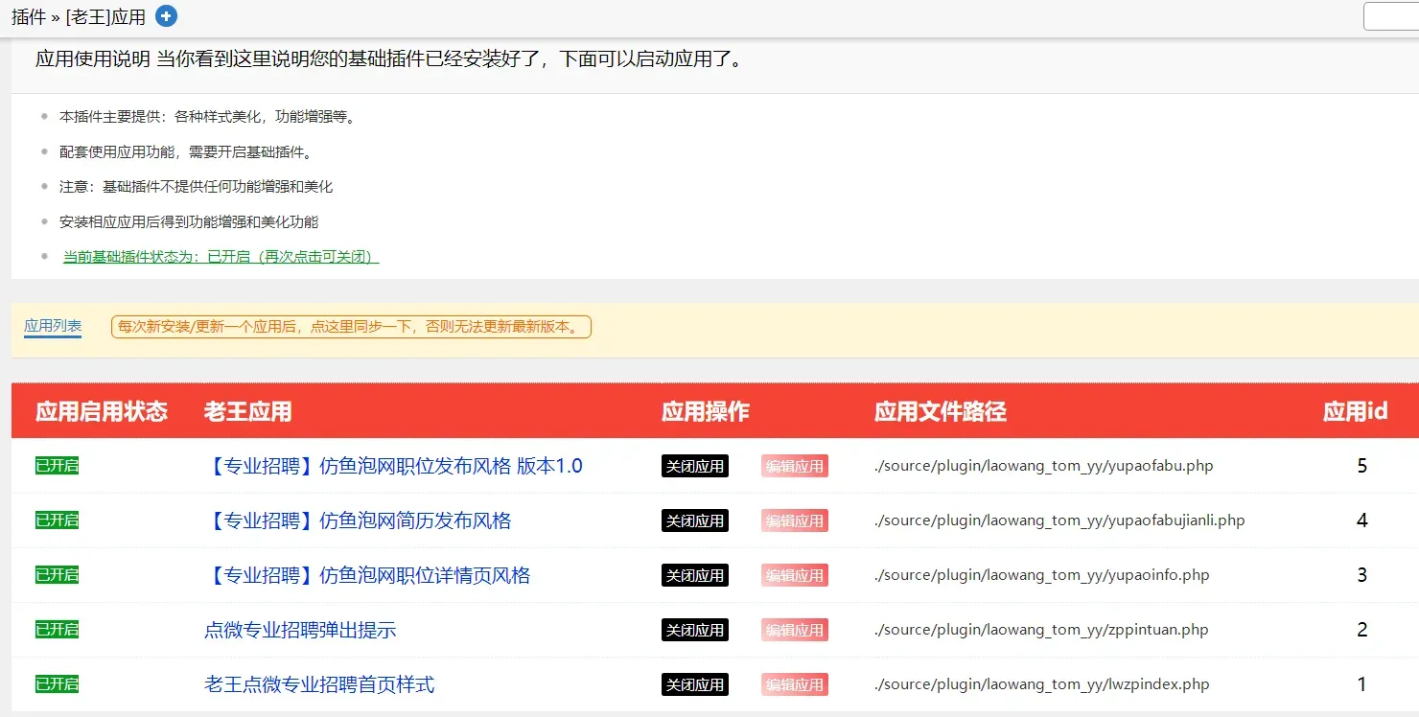Click bullet text 安装相应应用后得到功能增强和美化功能
1419x717 pixels.
[x=189, y=221]
